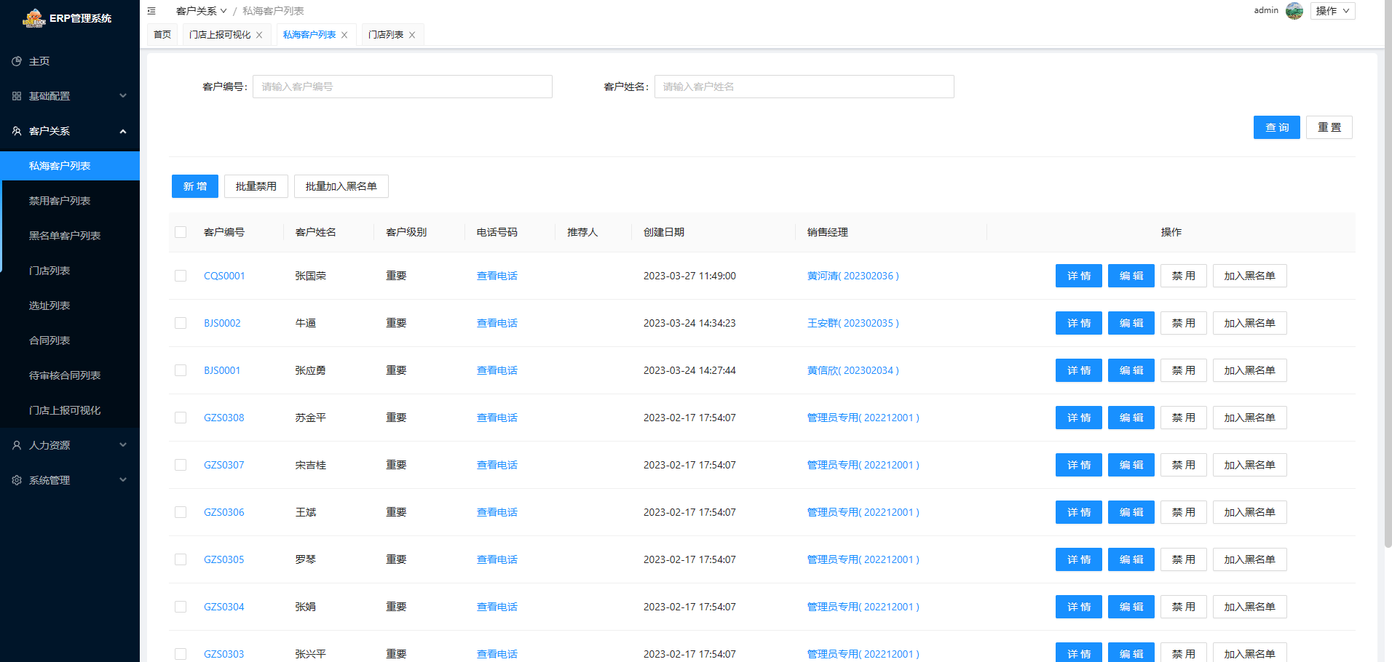Screen dimensions: 1392x662
Task: Open 门店列表 in sidebar menu
Action: (70, 271)
